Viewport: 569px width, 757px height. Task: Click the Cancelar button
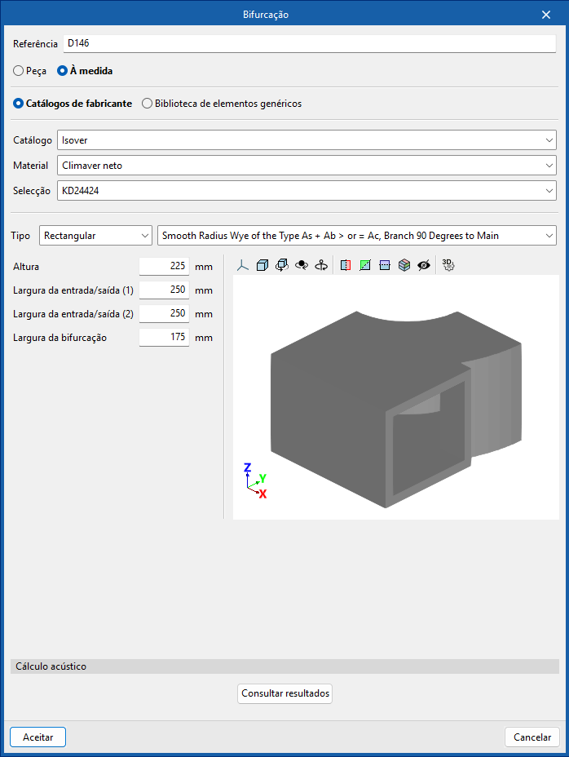532,737
